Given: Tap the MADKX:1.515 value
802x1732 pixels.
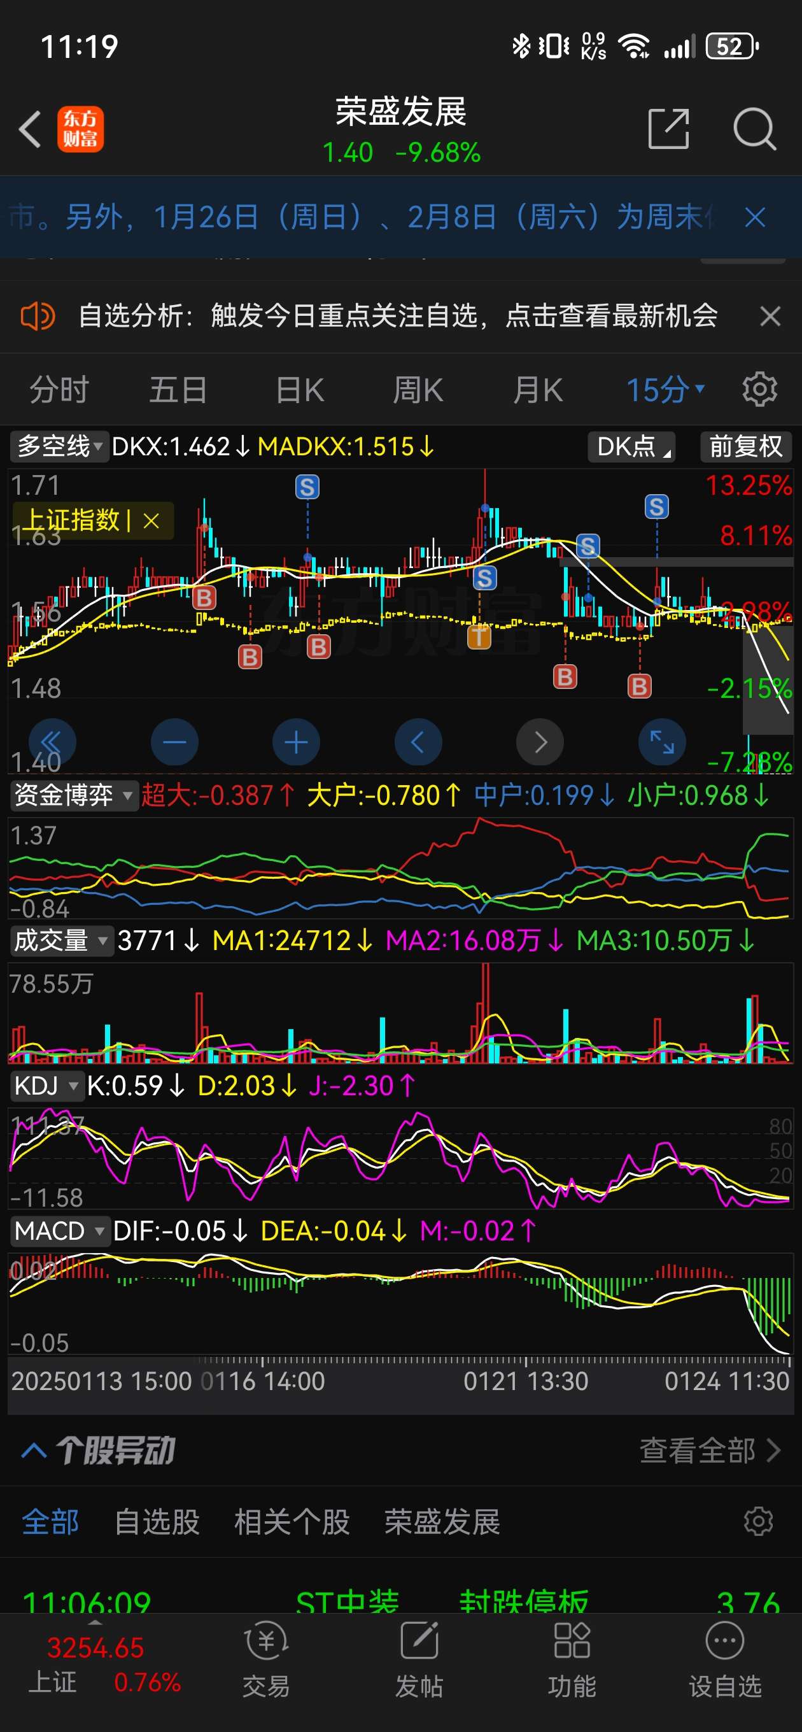Looking at the screenshot, I should (346, 446).
